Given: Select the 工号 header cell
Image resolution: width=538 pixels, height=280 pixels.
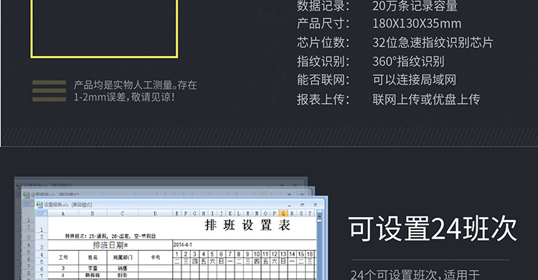Looking at the screenshot, I should pyautogui.click(x=63, y=257).
